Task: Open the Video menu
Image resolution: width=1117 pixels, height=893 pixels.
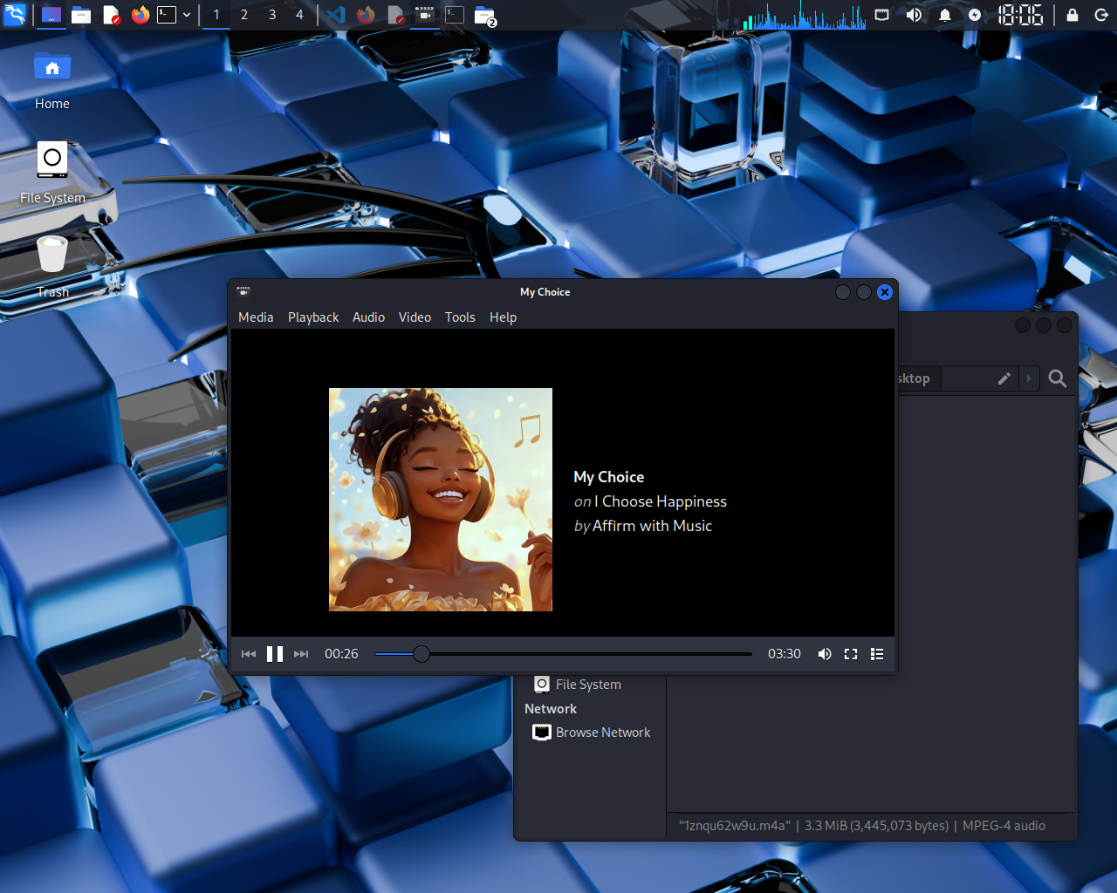Action: tap(415, 317)
